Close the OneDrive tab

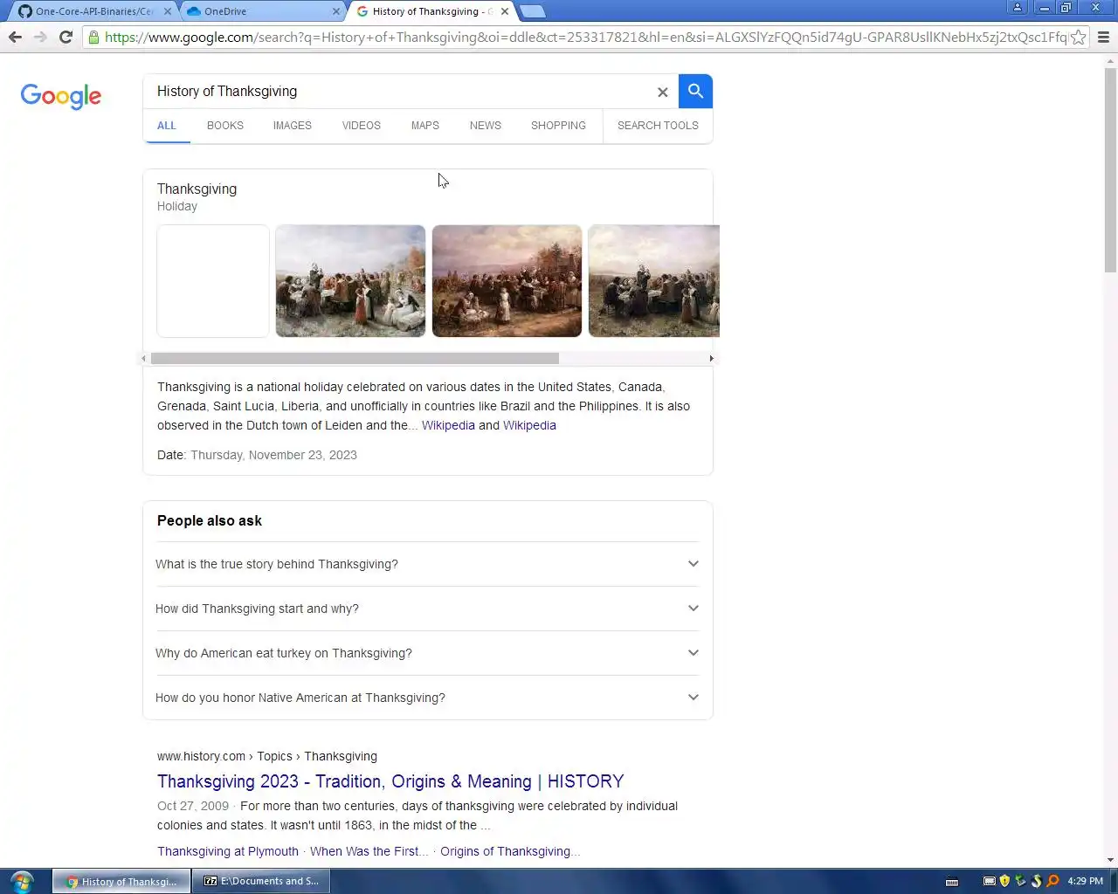click(336, 11)
